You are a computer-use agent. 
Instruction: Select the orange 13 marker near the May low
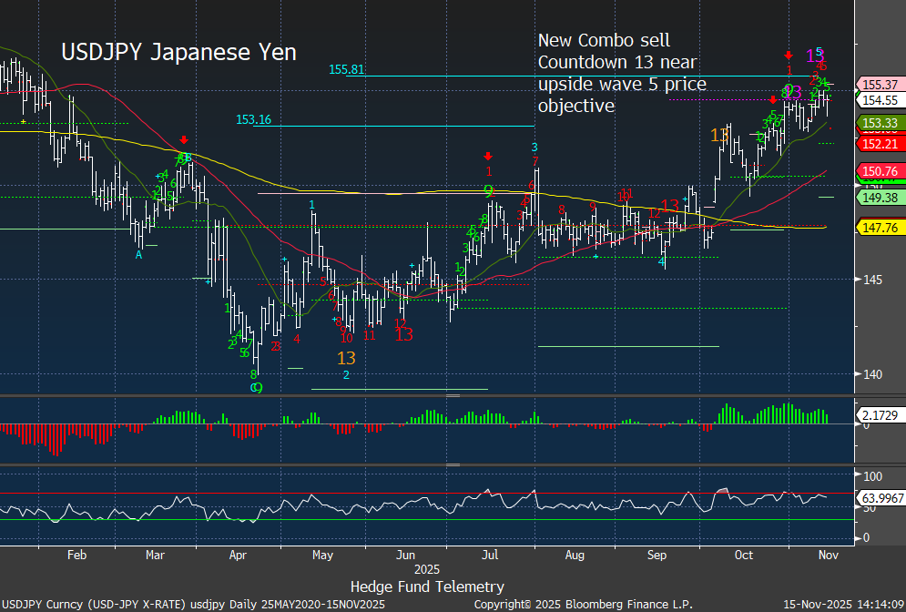(346, 358)
